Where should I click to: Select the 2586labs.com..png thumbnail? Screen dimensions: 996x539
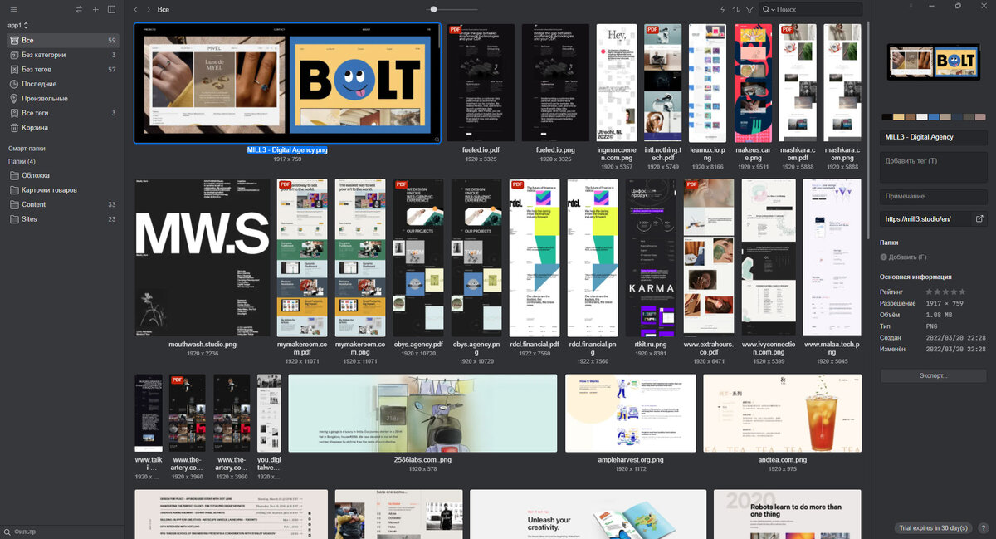click(x=422, y=413)
